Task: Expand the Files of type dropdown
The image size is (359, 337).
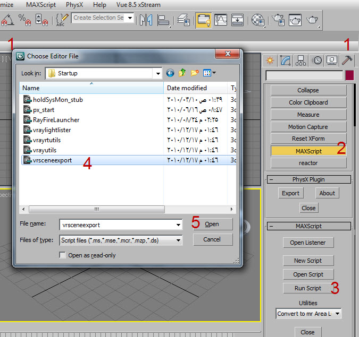Action: point(178,240)
